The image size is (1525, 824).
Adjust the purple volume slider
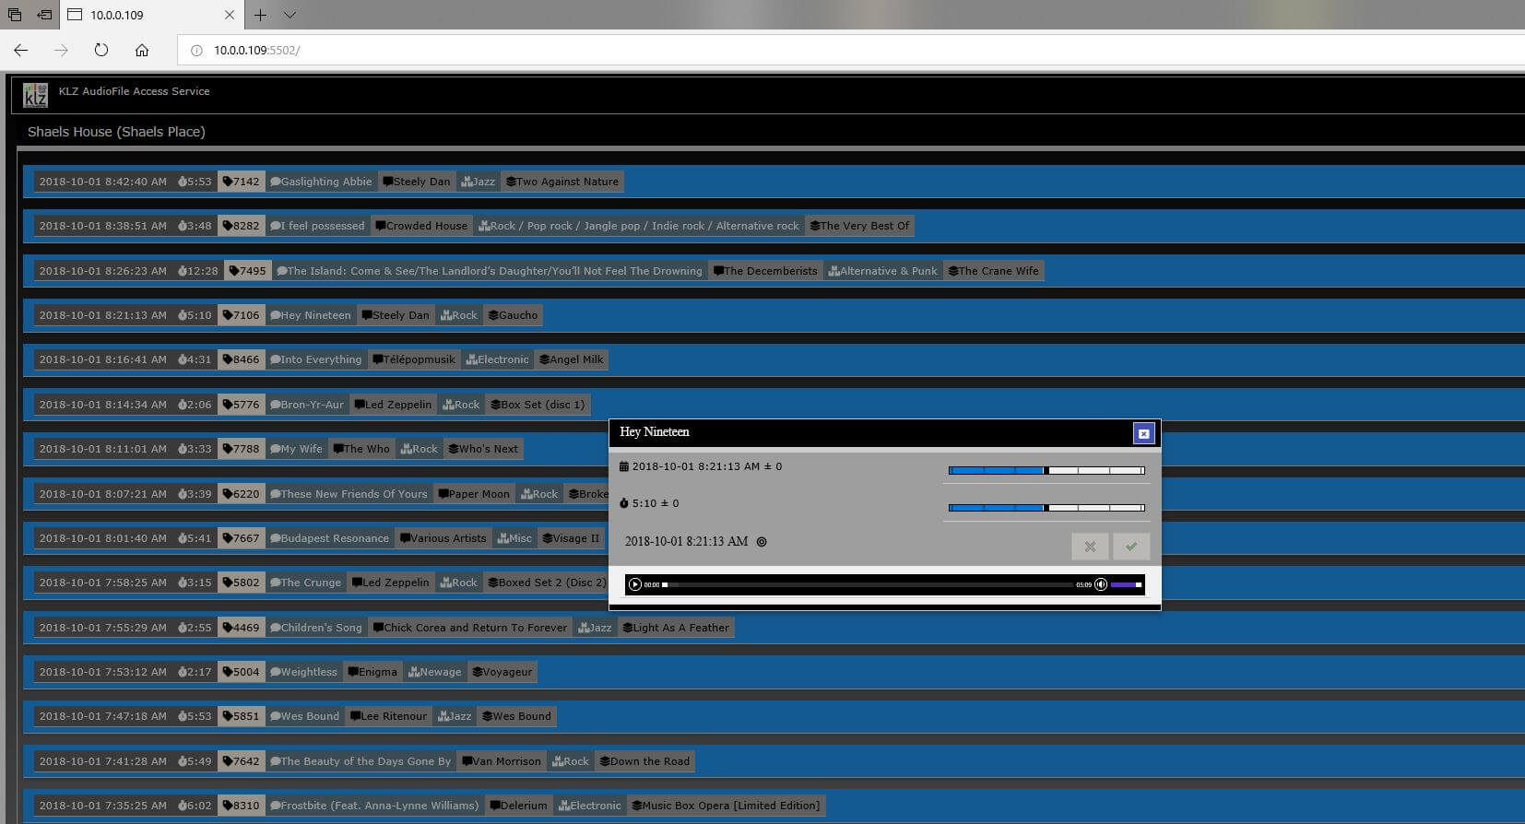pyautogui.click(x=1127, y=584)
